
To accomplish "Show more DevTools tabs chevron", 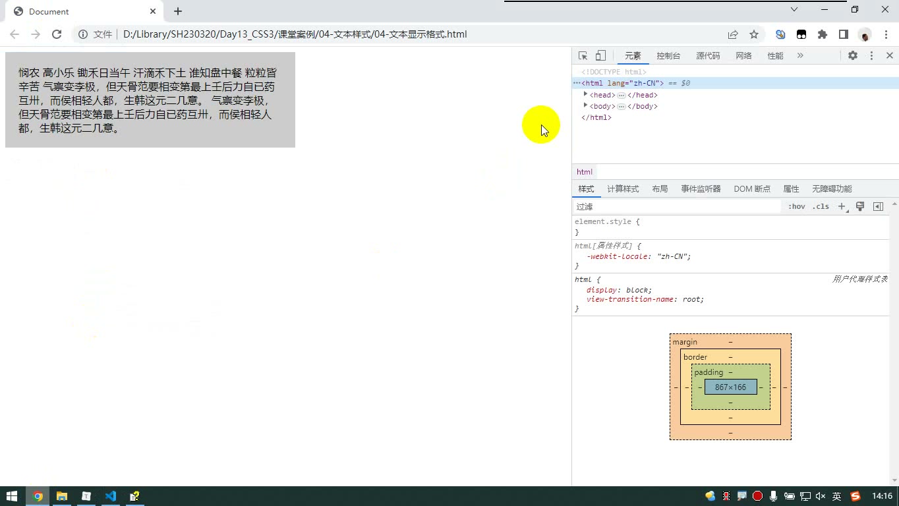I will click(x=800, y=56).
